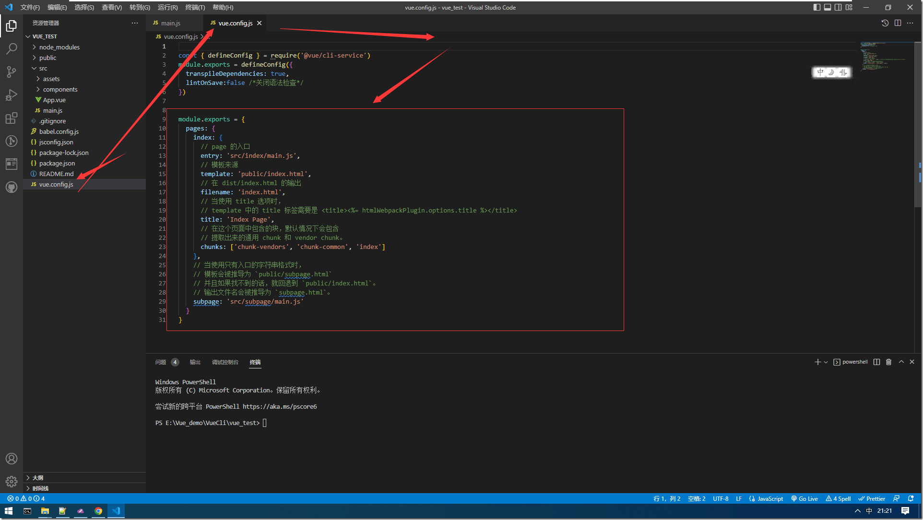
Task: Close the terminal panel
Action: (x=912, y=362)
